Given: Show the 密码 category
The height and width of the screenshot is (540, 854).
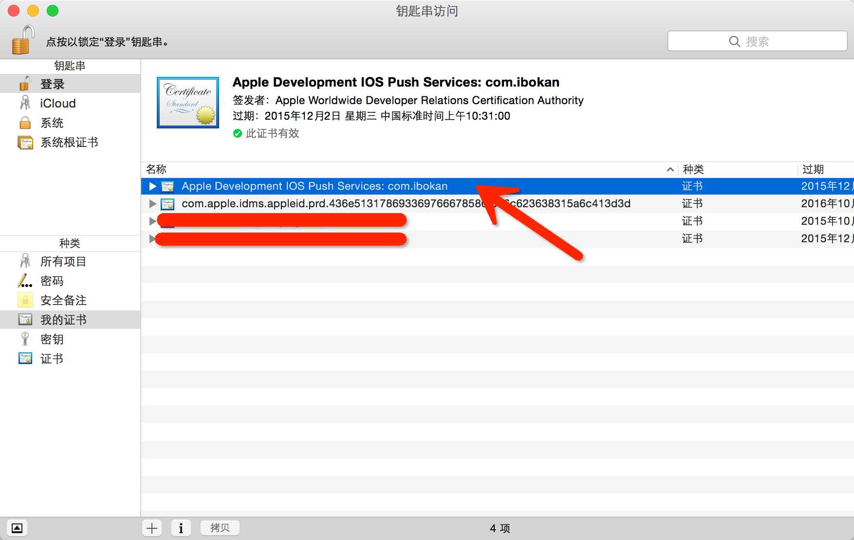Looking at the screenshot, I should pyautogui.click(x=70, y=281).
